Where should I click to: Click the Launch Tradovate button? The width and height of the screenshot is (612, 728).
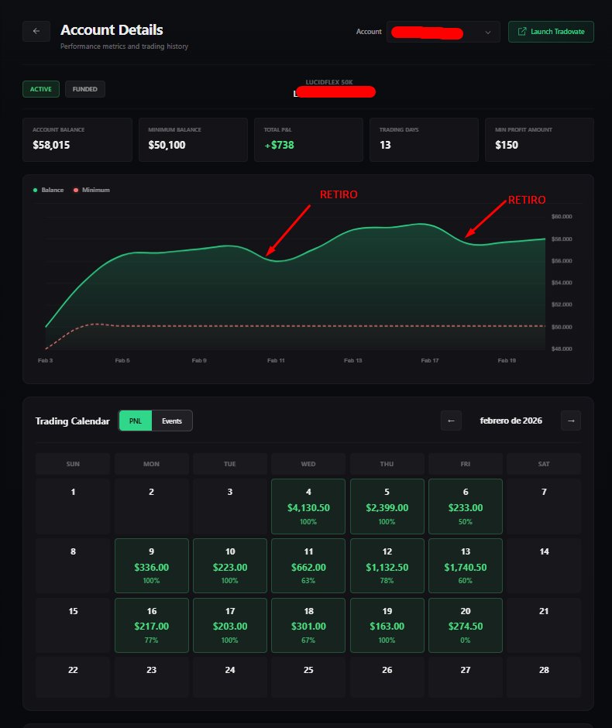[x=551, y=32]
